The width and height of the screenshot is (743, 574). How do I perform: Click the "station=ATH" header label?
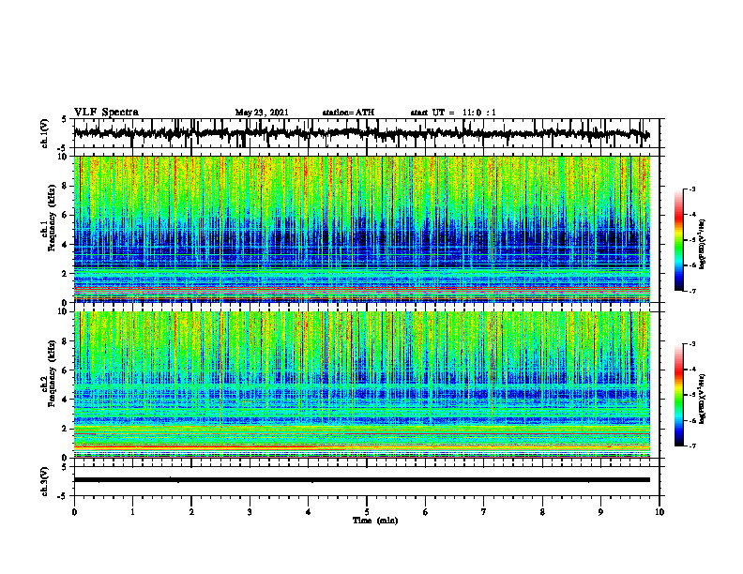348,113
